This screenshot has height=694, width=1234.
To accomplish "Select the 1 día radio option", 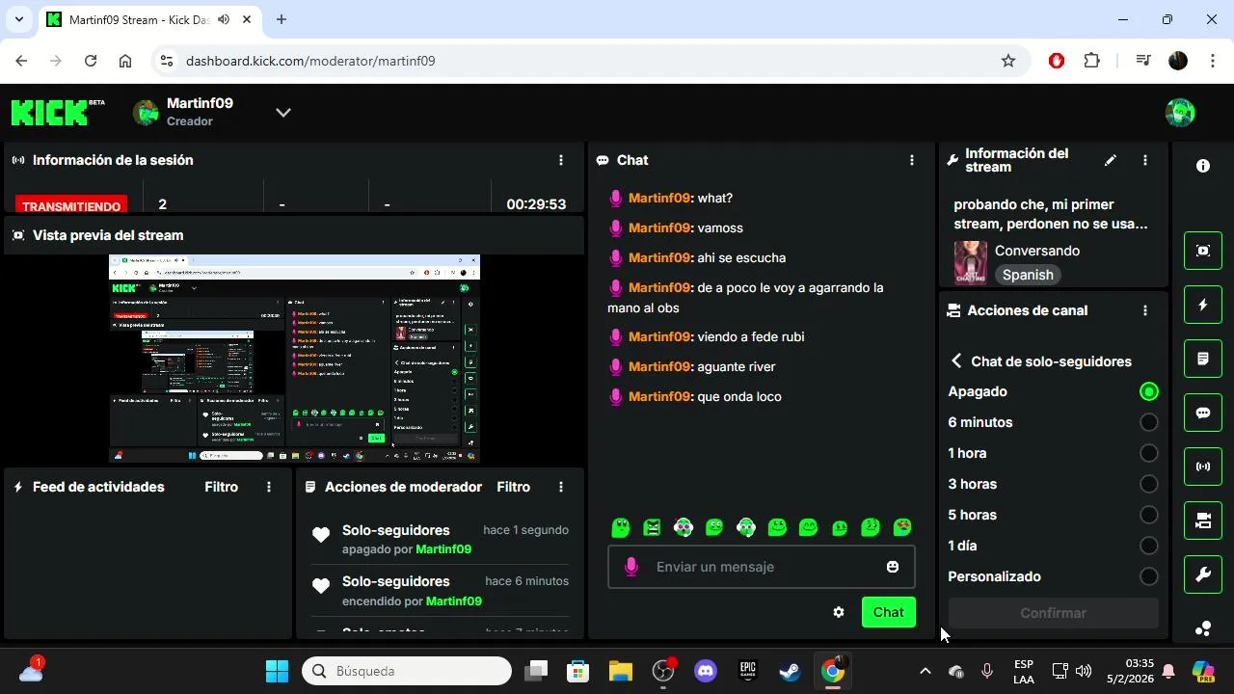I will (1148, 546).
